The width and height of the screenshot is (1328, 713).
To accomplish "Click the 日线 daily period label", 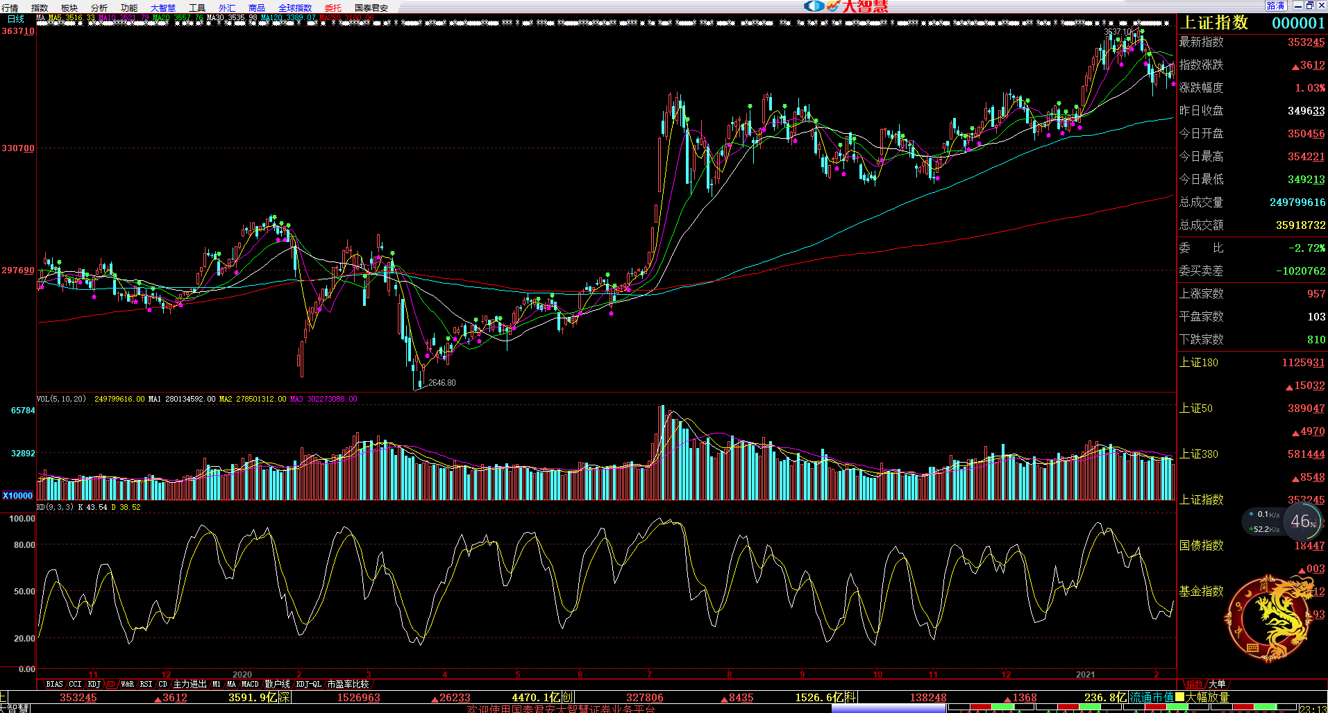I will (15, 19).
